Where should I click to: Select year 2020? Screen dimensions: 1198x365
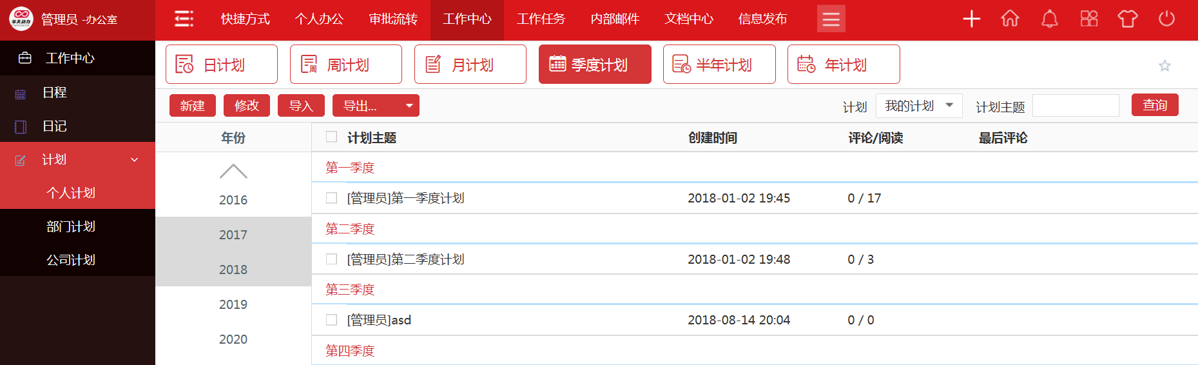coord(233,339)
